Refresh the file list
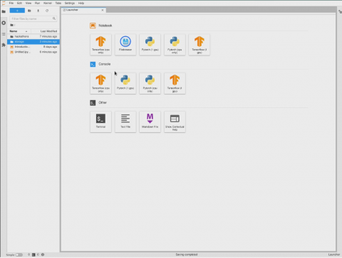 (47, 11)
